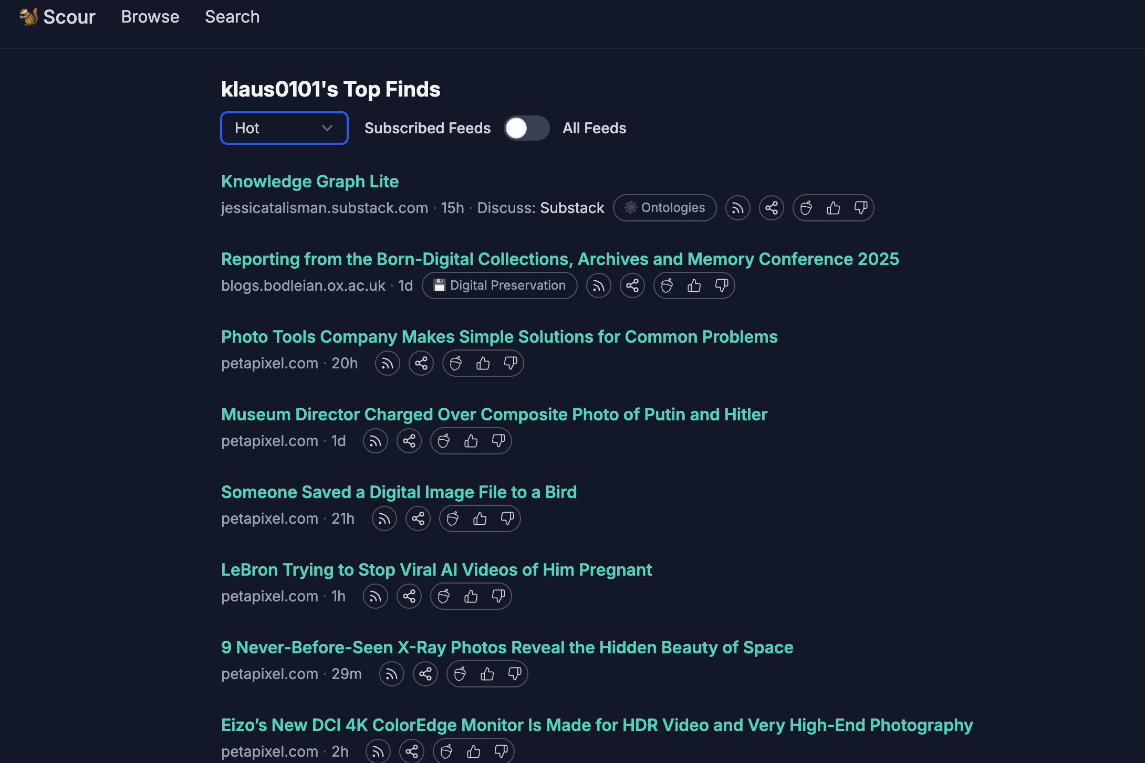Open the Browse navigation item
The width and height of the screenshot is (1145, 763).
[x=150, y=17]
